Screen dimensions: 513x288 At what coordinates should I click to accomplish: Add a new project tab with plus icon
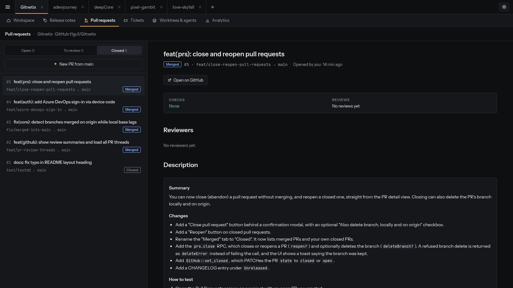click(x=212, y=7)
